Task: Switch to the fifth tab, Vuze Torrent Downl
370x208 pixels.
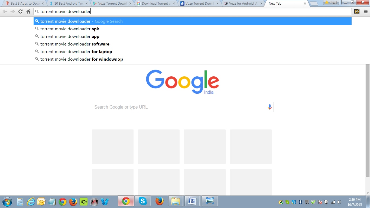Action: [200, 4]
